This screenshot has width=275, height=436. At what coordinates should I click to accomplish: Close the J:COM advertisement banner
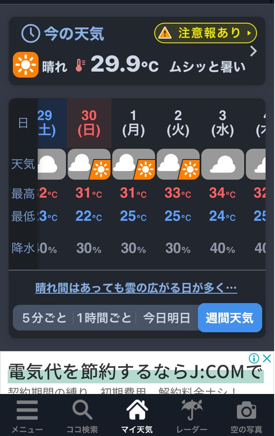click(267, 358)
